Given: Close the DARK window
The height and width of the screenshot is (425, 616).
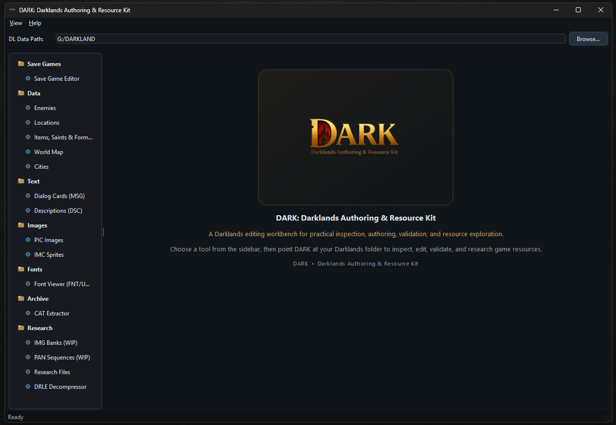Looking at the screenshot, I should 601,10.
